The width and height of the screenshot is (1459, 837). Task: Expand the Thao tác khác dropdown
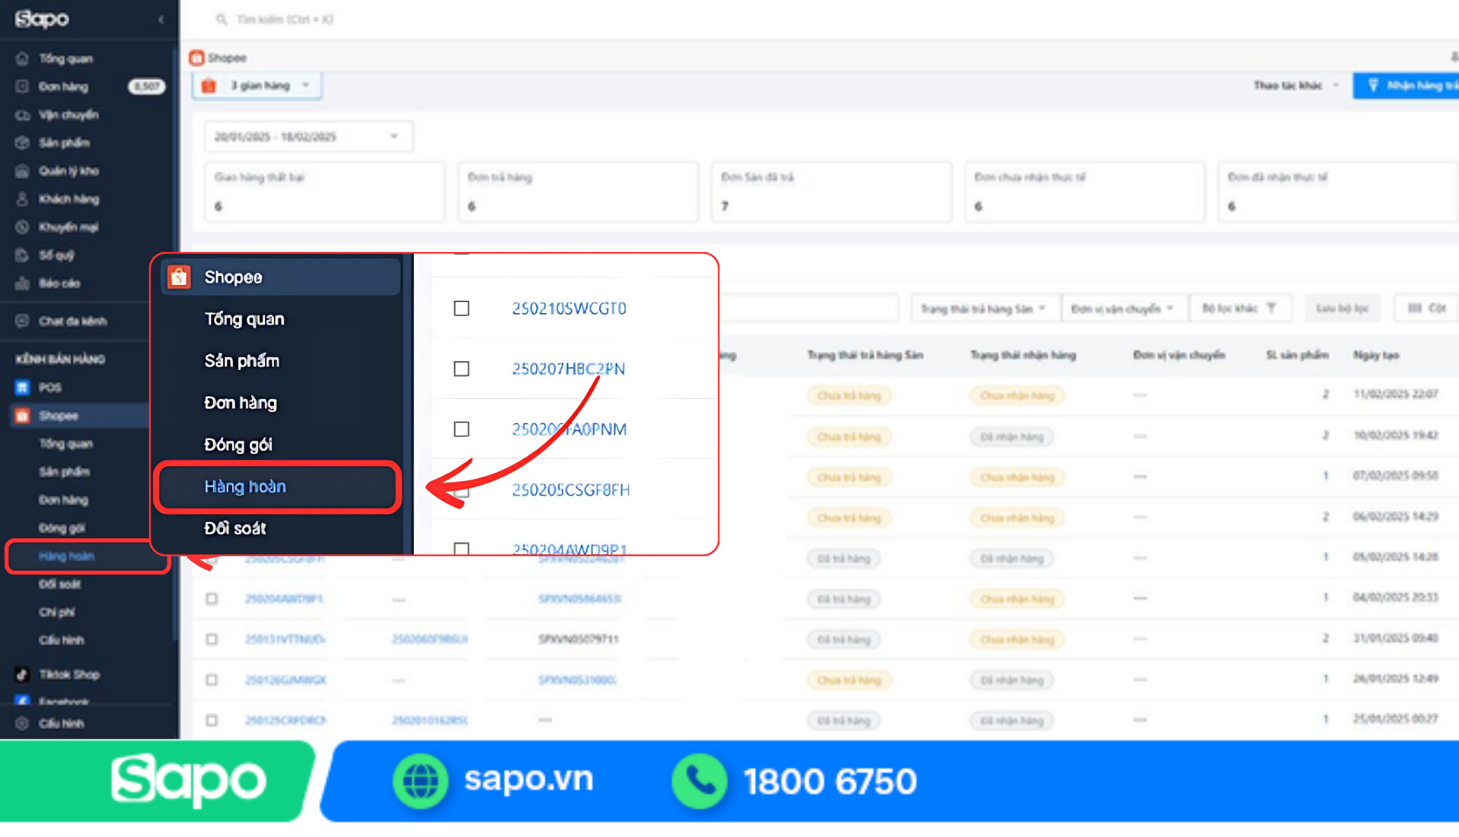coord(1296,85)
